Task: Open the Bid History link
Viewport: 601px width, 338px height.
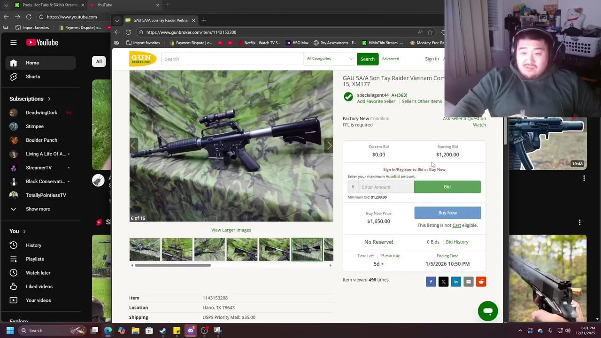Action: pyautogui.click(x=457, y=242)
